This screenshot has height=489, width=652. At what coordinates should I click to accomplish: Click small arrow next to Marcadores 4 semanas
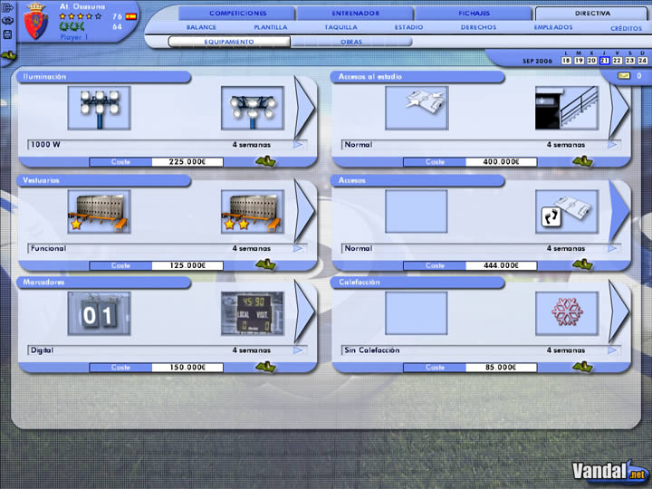298,350
